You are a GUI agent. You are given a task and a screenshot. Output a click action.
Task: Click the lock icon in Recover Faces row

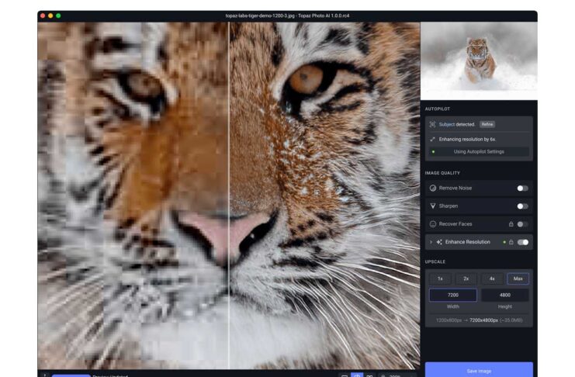click(511, 223)
